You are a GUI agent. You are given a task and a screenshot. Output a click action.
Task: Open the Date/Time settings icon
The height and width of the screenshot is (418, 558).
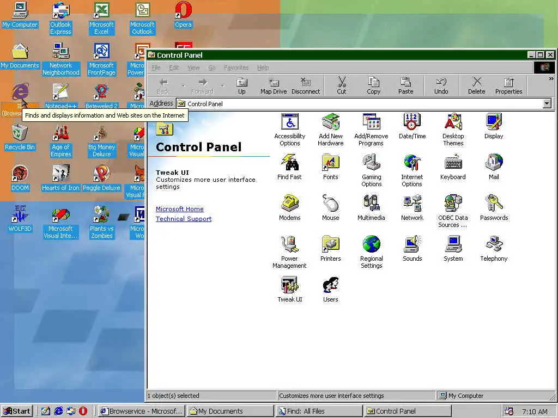412,126
